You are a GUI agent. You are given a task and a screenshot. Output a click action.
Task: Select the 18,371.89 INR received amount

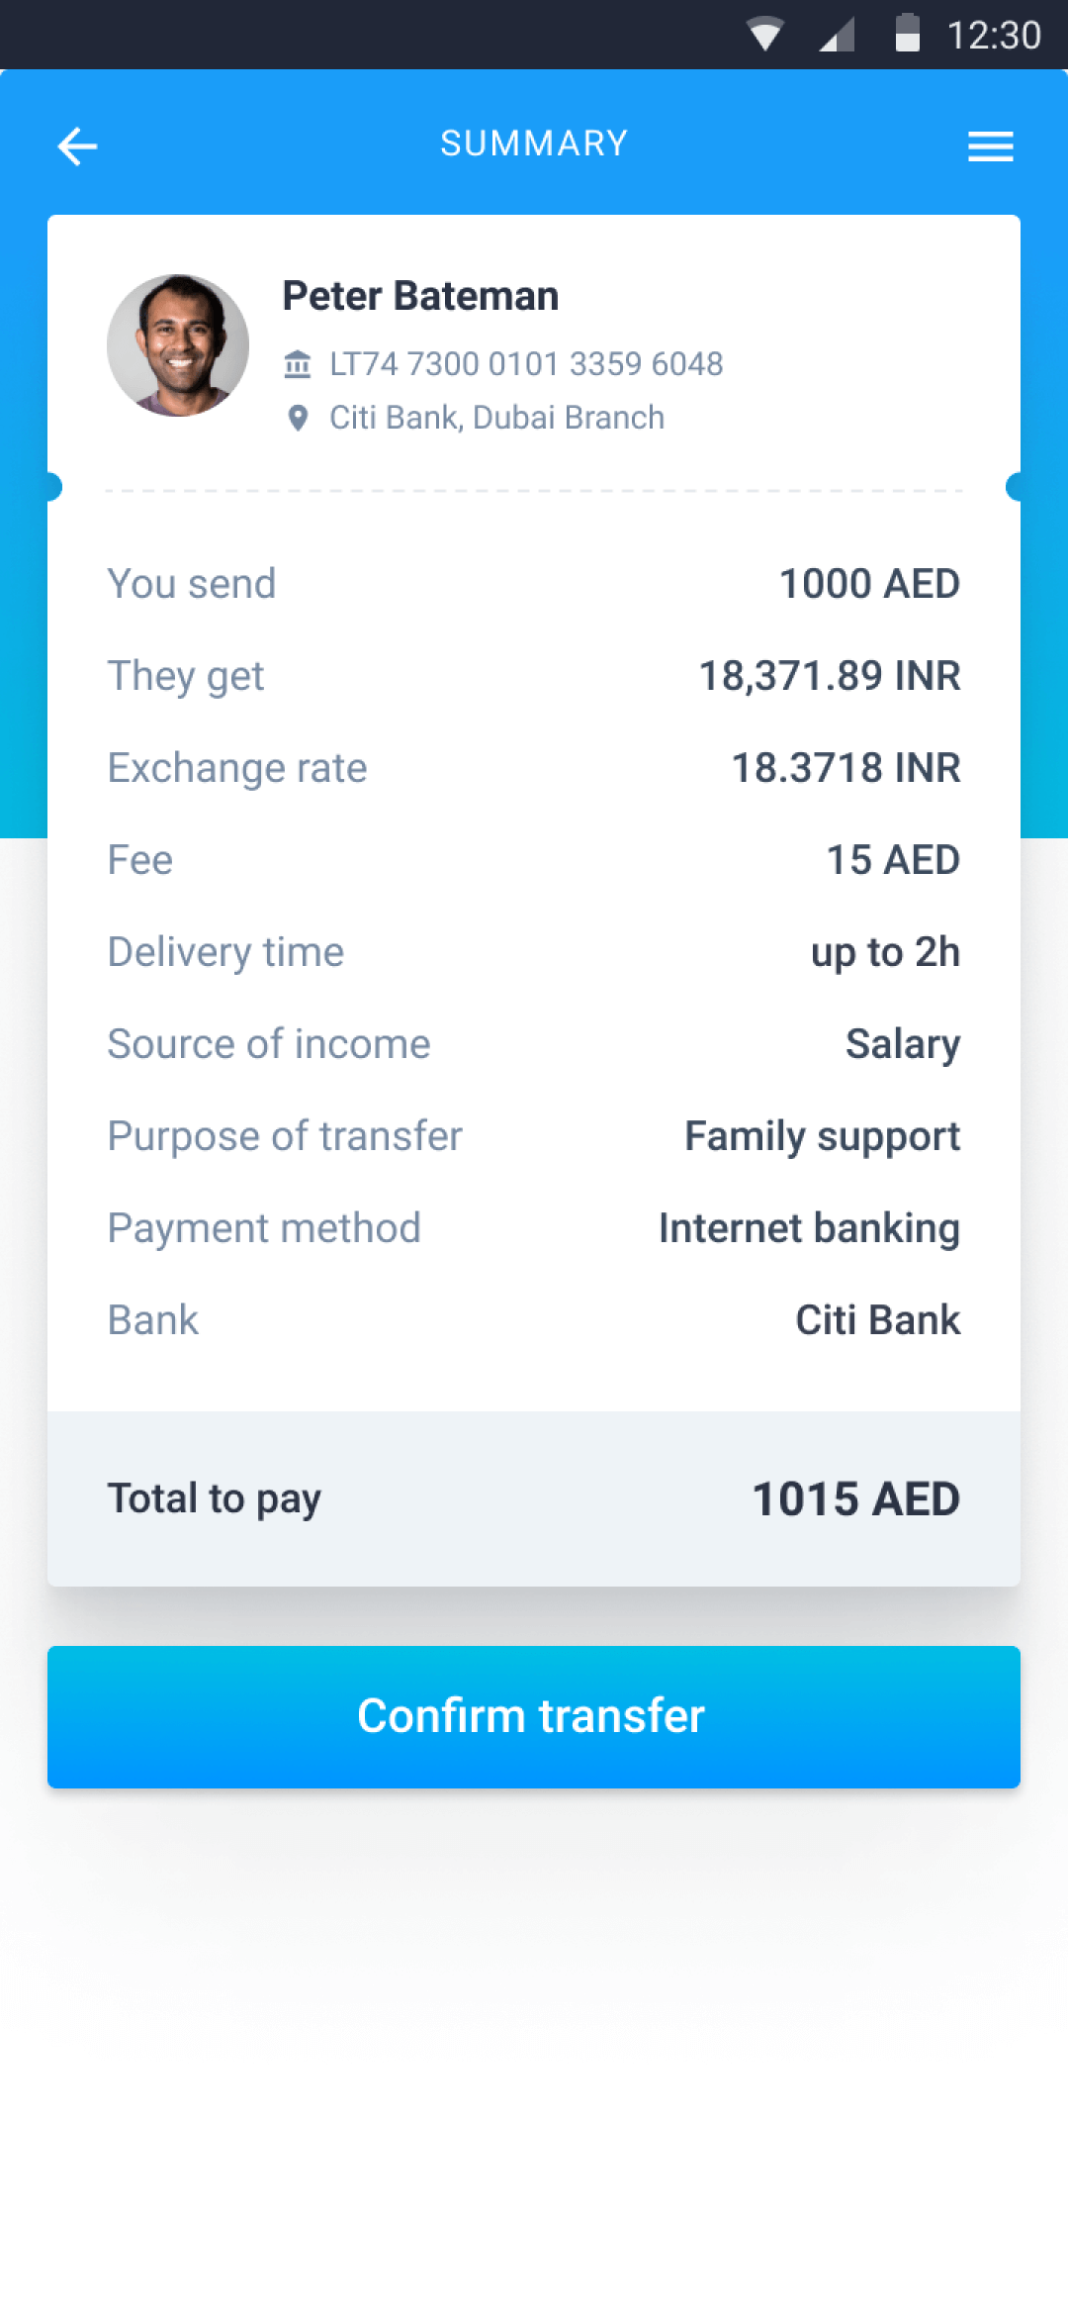[830, 676]
